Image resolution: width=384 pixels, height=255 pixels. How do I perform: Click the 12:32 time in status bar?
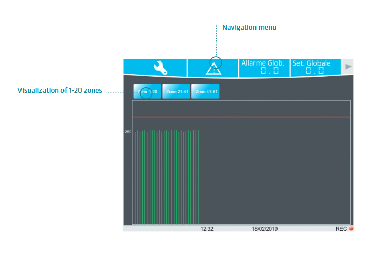207,229
